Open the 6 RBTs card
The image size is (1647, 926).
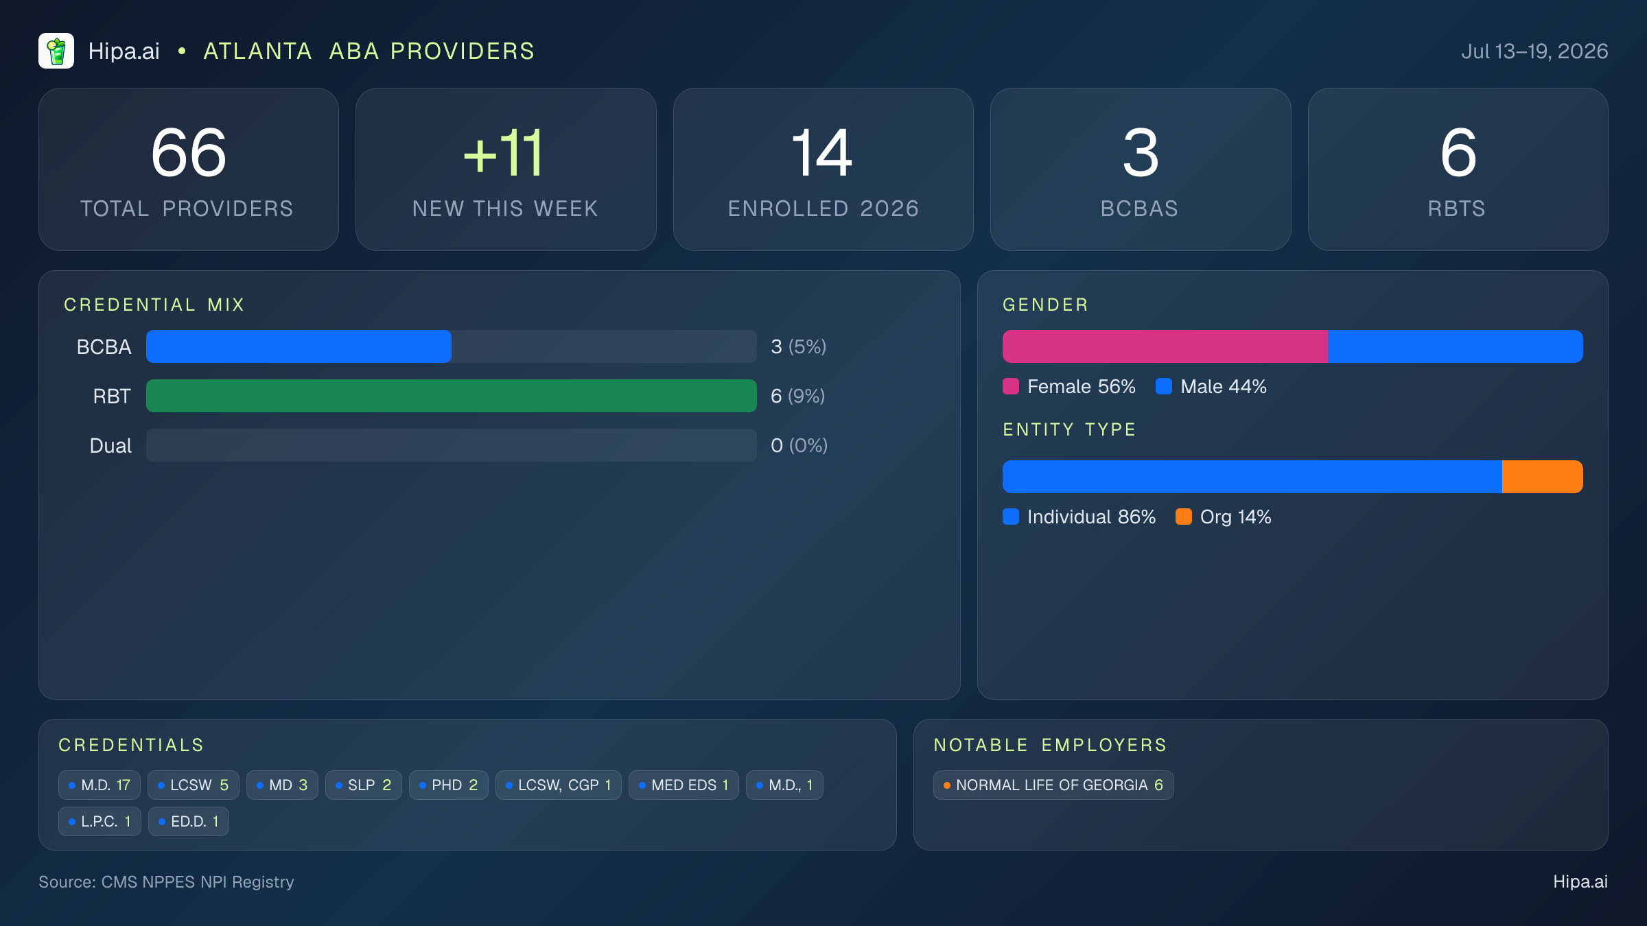(1458, 169)
